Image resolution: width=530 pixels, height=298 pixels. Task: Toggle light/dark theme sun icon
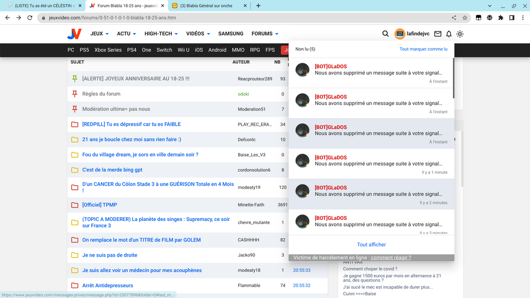pos(460,34)
